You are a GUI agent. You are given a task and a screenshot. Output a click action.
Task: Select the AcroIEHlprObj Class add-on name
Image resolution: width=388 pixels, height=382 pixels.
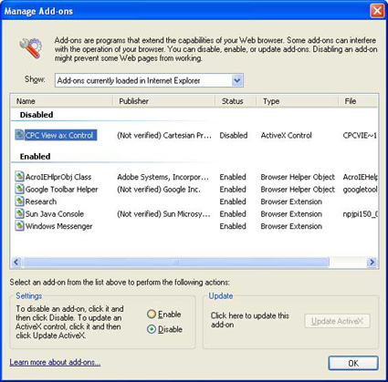point(58,177)
